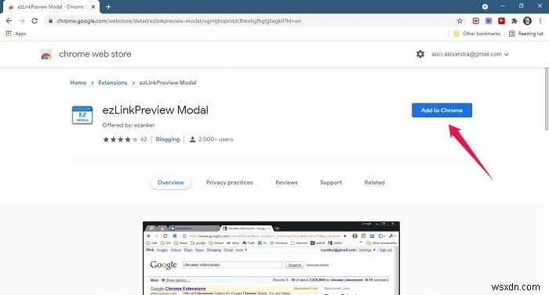Click the red fast-forward extension icon
The height and width of the screenshot is (295, 549).
475,21
